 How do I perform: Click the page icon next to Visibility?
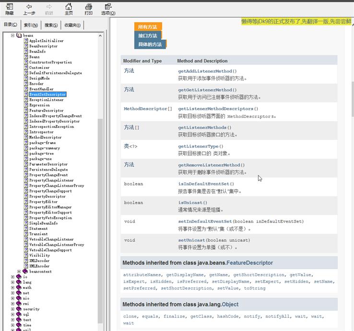(x=26, y=255)
